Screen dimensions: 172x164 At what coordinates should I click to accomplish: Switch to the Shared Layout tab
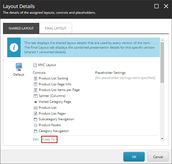21,28
